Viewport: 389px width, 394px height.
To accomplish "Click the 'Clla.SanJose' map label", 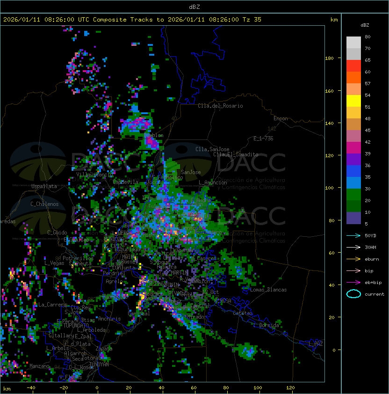I will point(212,149).
